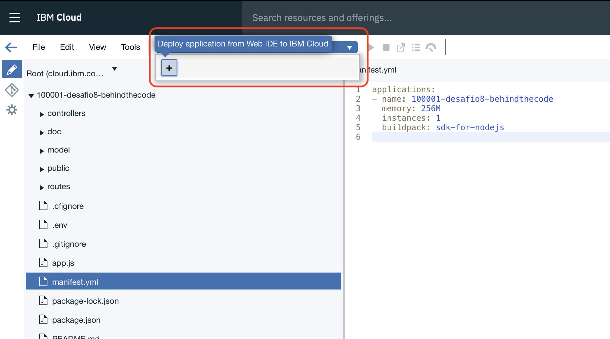Expand the controllers folder

(x=42, y=115)
